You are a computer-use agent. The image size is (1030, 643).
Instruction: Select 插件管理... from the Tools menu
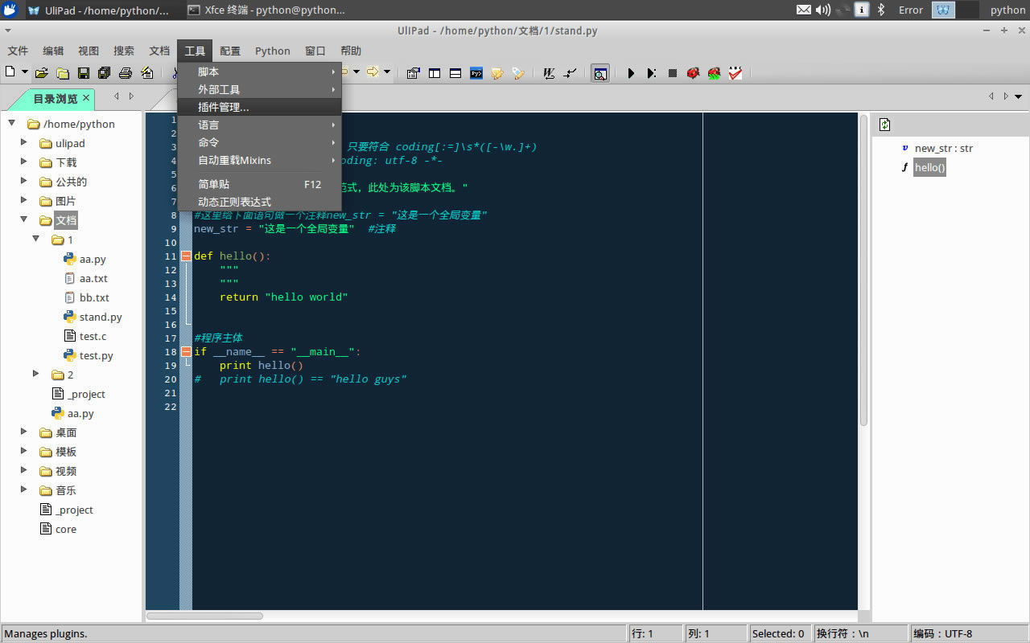(x=224, y=107)
